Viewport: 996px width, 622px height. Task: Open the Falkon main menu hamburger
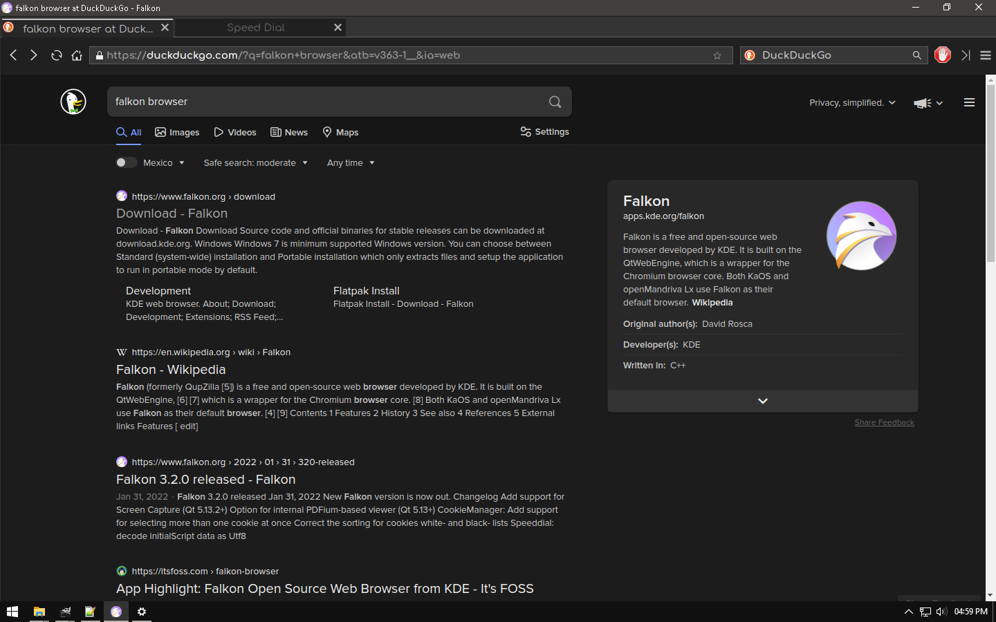point(986,55)
